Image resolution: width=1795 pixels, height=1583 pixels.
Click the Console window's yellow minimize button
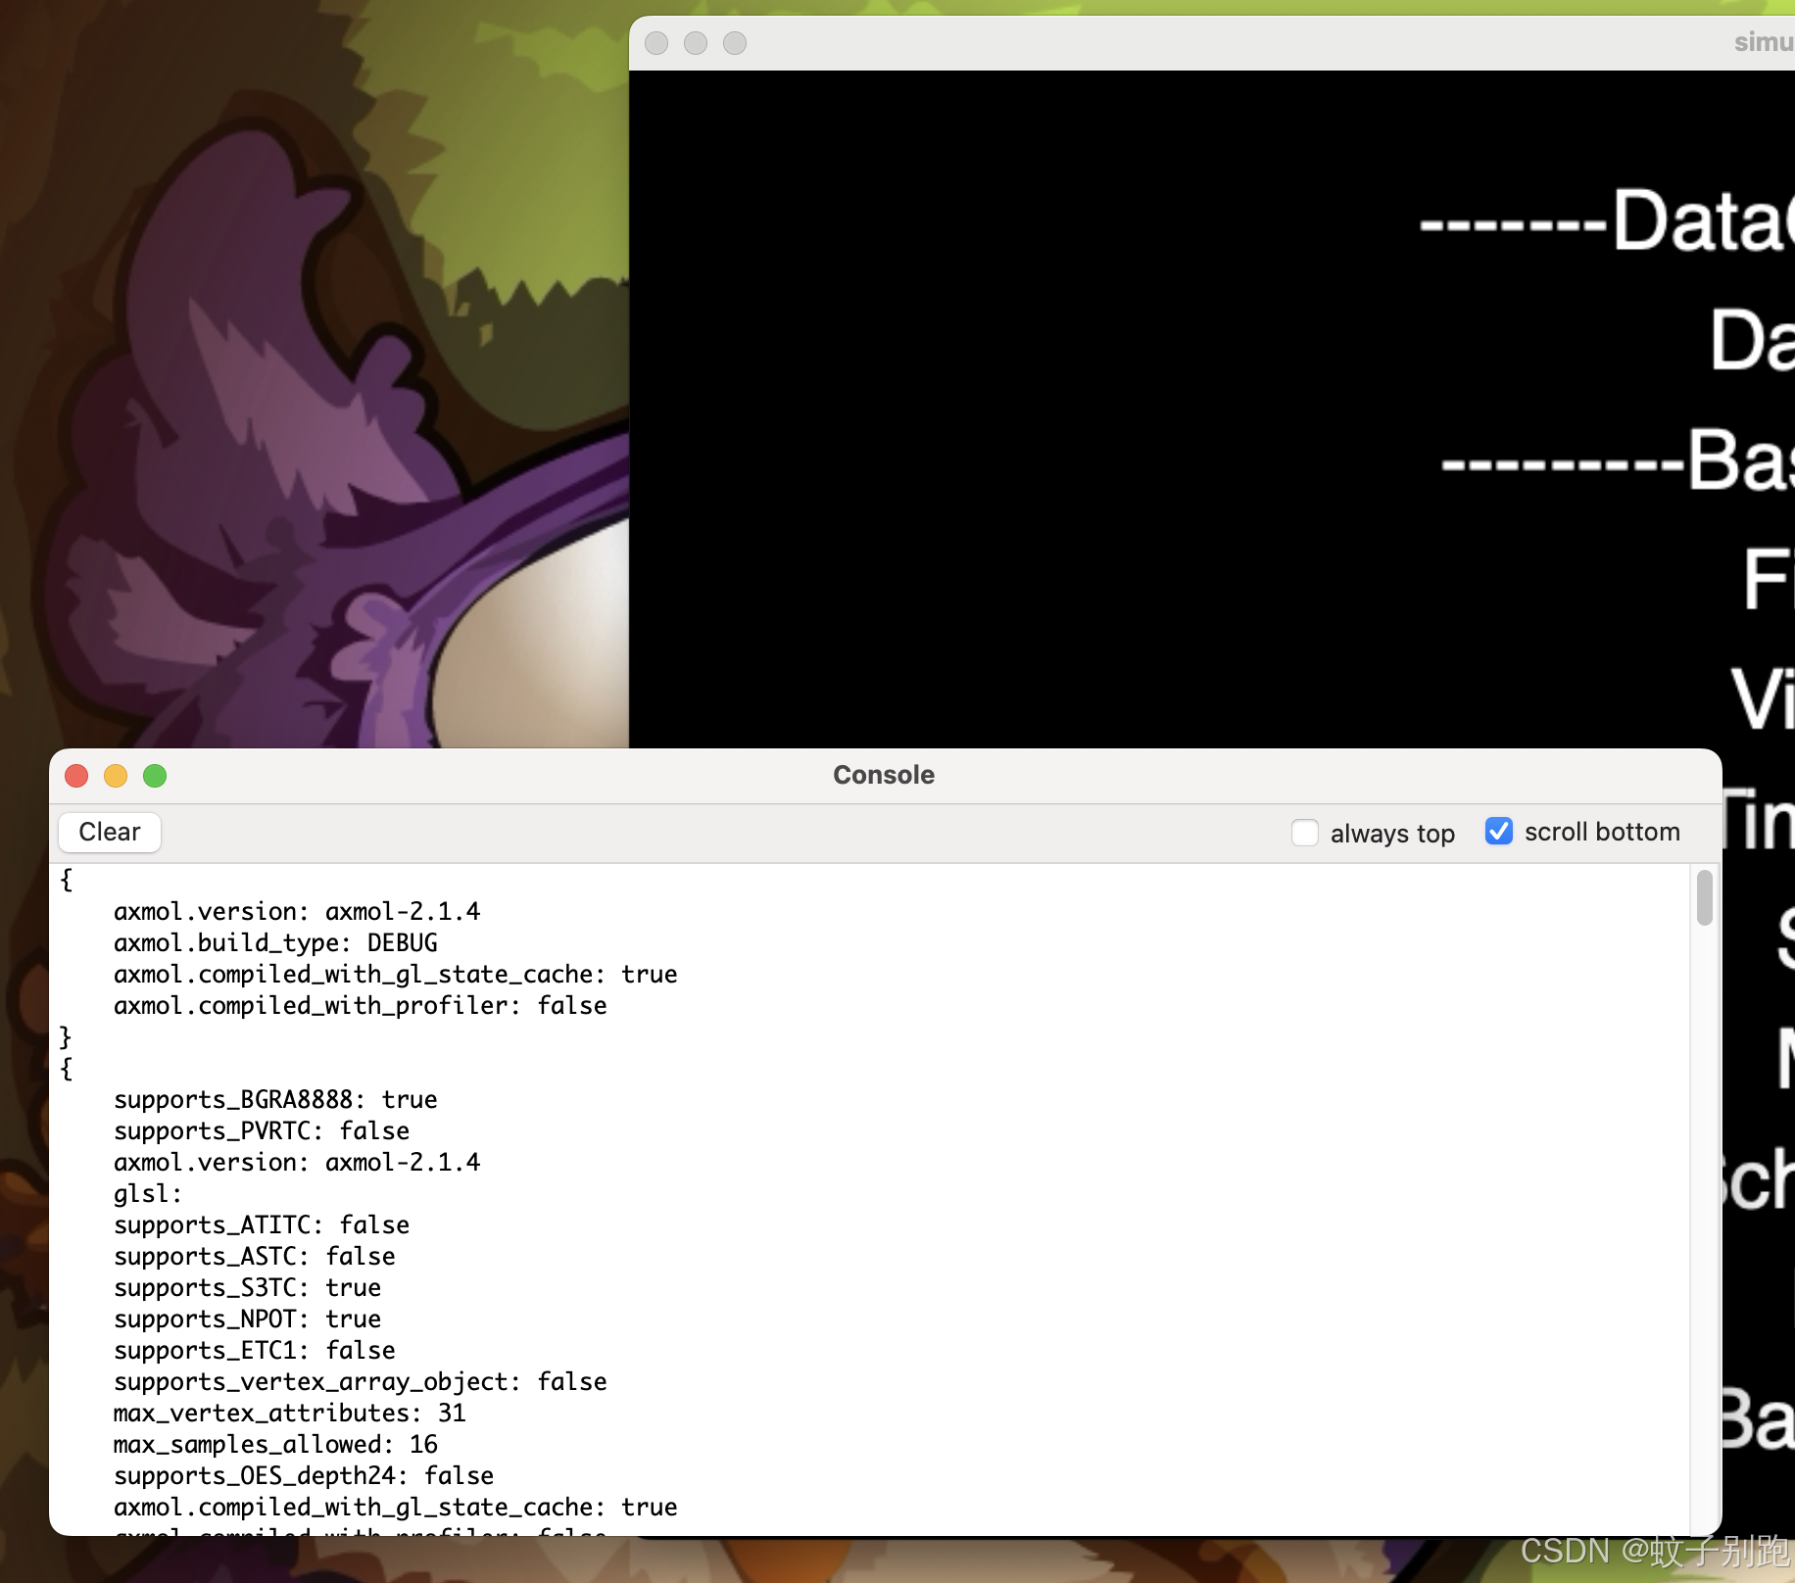point(116,776)
